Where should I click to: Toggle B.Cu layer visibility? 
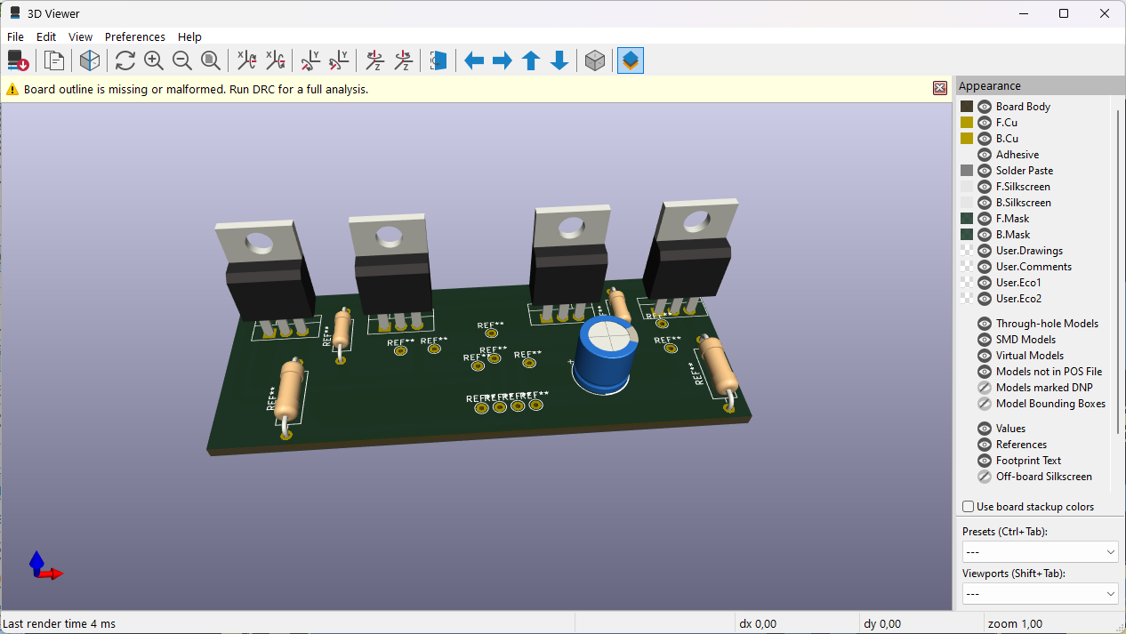tap(985, 139)
